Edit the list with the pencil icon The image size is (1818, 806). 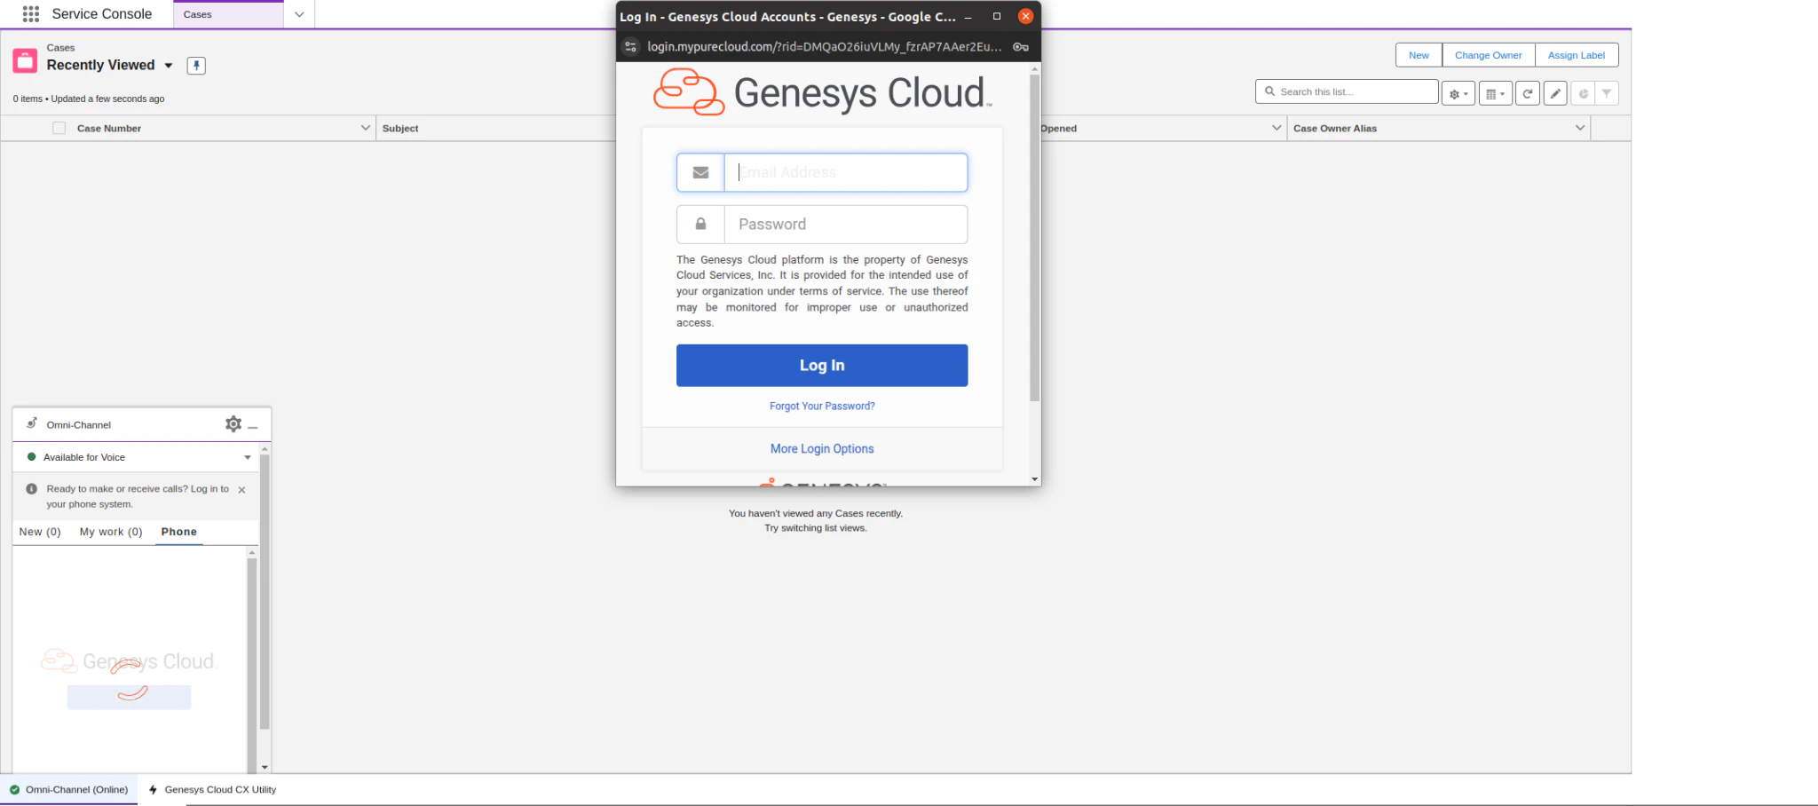coord(1555,92)
